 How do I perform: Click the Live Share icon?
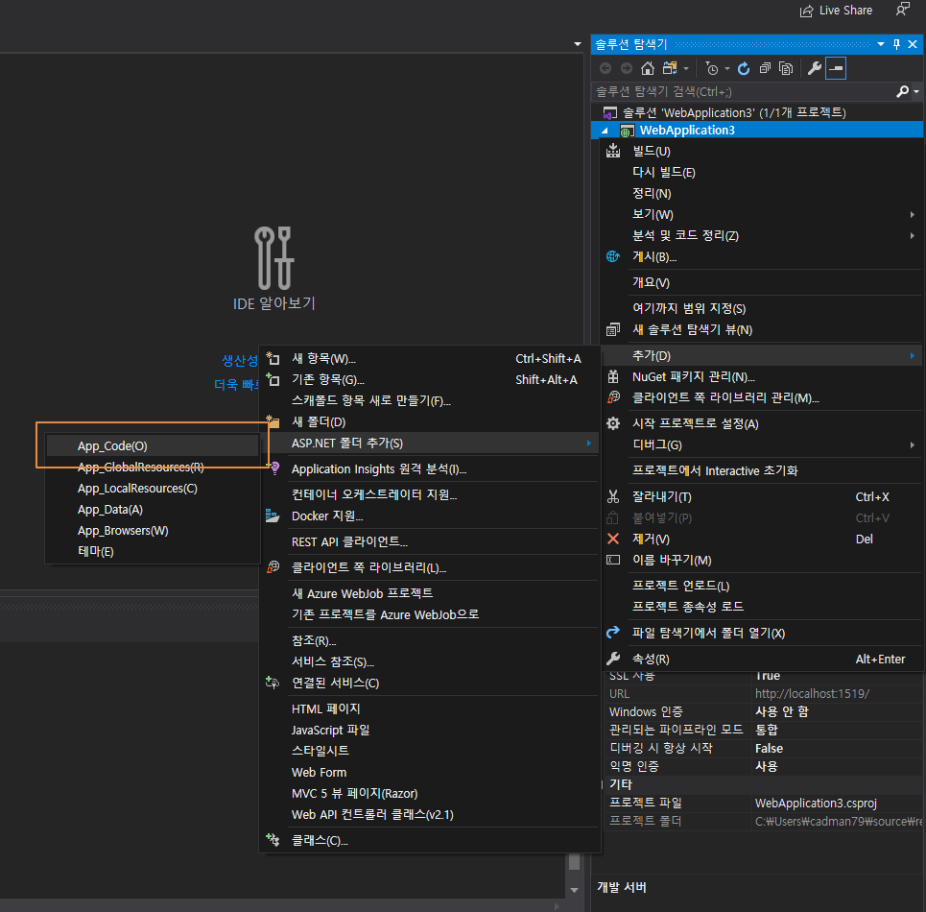(x=806, y=11)
